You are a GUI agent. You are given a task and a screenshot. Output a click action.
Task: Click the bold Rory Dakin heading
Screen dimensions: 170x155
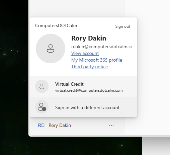pos(89,38)
